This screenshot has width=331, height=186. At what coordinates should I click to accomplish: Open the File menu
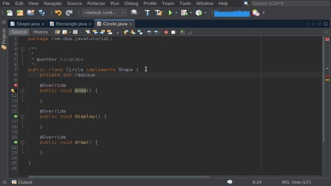(x=6, y=4)
